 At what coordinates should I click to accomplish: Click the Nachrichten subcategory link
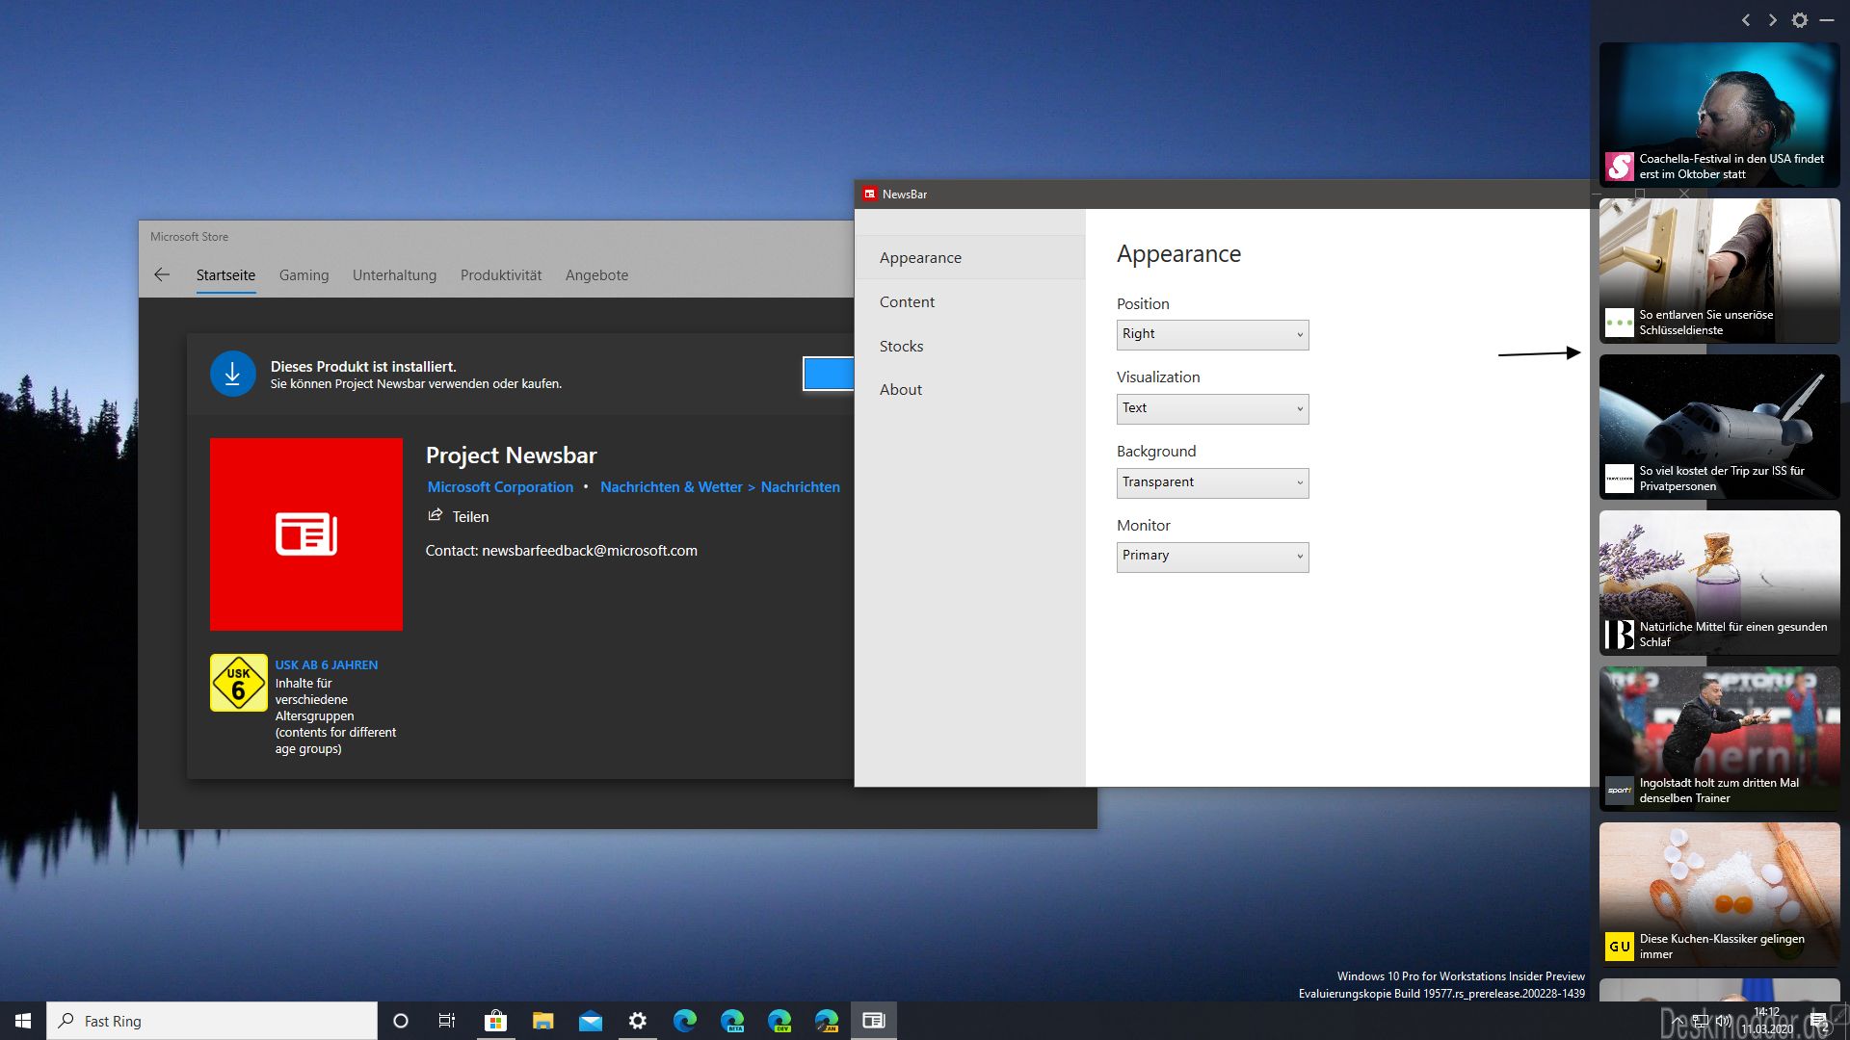(800, 487)
